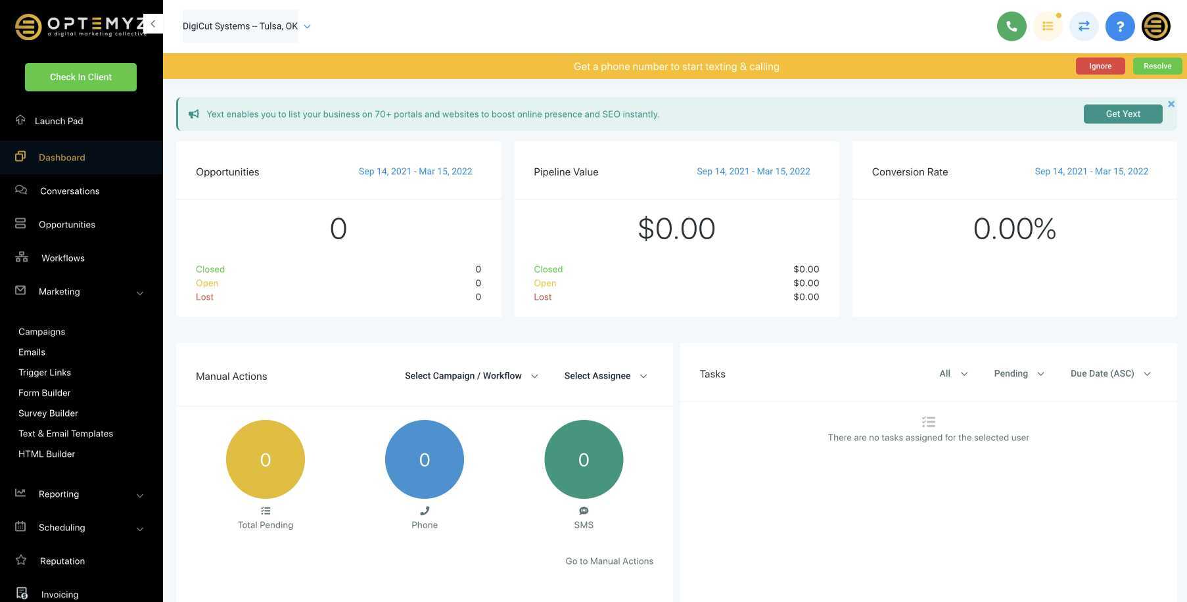1187x602 pixels.
Task: Click the blue switch arrows icon
Action: 1084,26
